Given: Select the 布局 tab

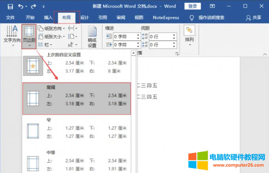Looking at the screenshot, I should (x=66, y=17).
